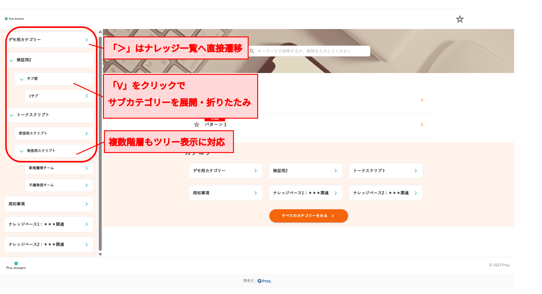Open デモ用カテゴリー category card
The image size is (542, 294).
pyautogui.click(x=225, y=171)
